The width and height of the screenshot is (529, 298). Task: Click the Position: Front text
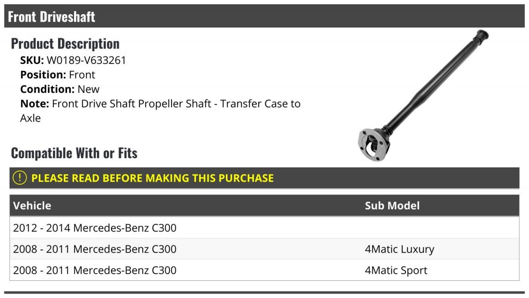[x=58, y=75]
